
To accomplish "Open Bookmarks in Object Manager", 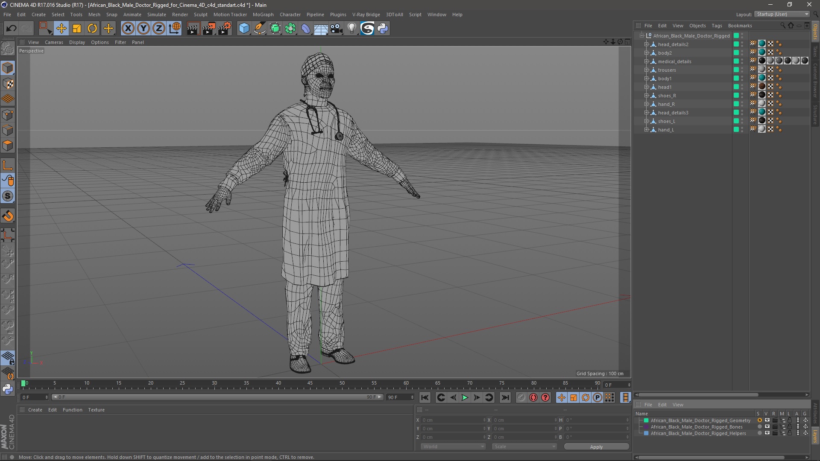I will pyautogui.click(x=740, y=26).
